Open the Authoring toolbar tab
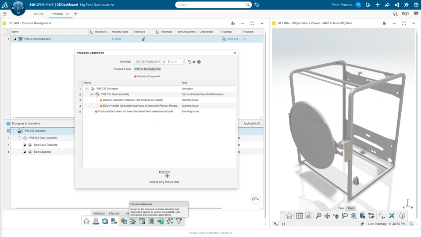Screen dimensions: 421x237 pyautogui.click(x=99, y=213)
